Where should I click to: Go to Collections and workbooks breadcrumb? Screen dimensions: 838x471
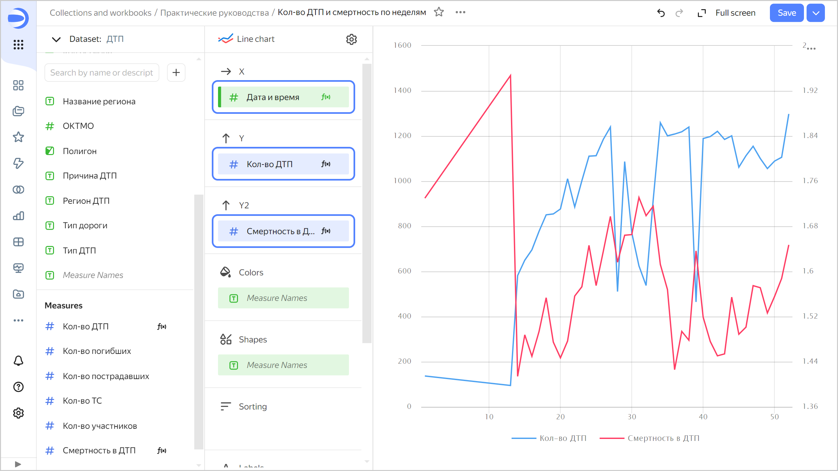click(x=100, y=13)
